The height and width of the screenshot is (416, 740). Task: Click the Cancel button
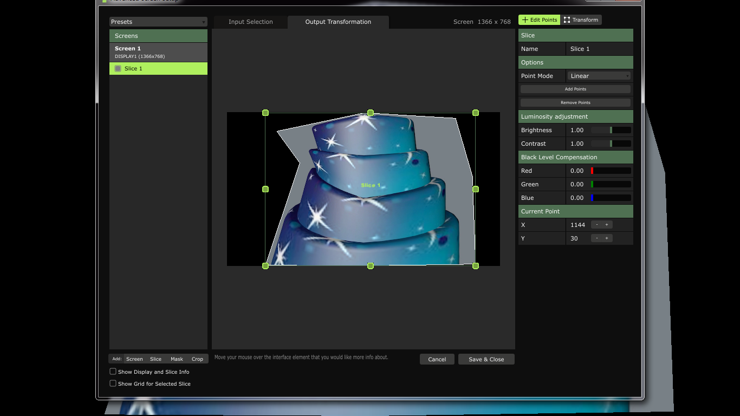click(x=437, y=359)
